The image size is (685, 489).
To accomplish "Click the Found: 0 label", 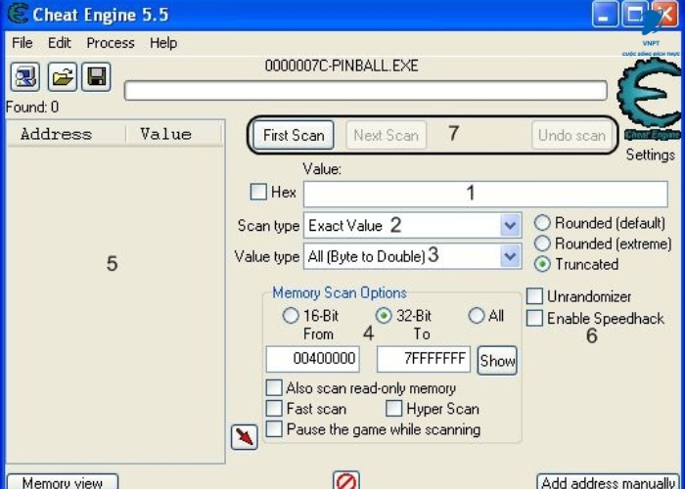I will point(32,107).
